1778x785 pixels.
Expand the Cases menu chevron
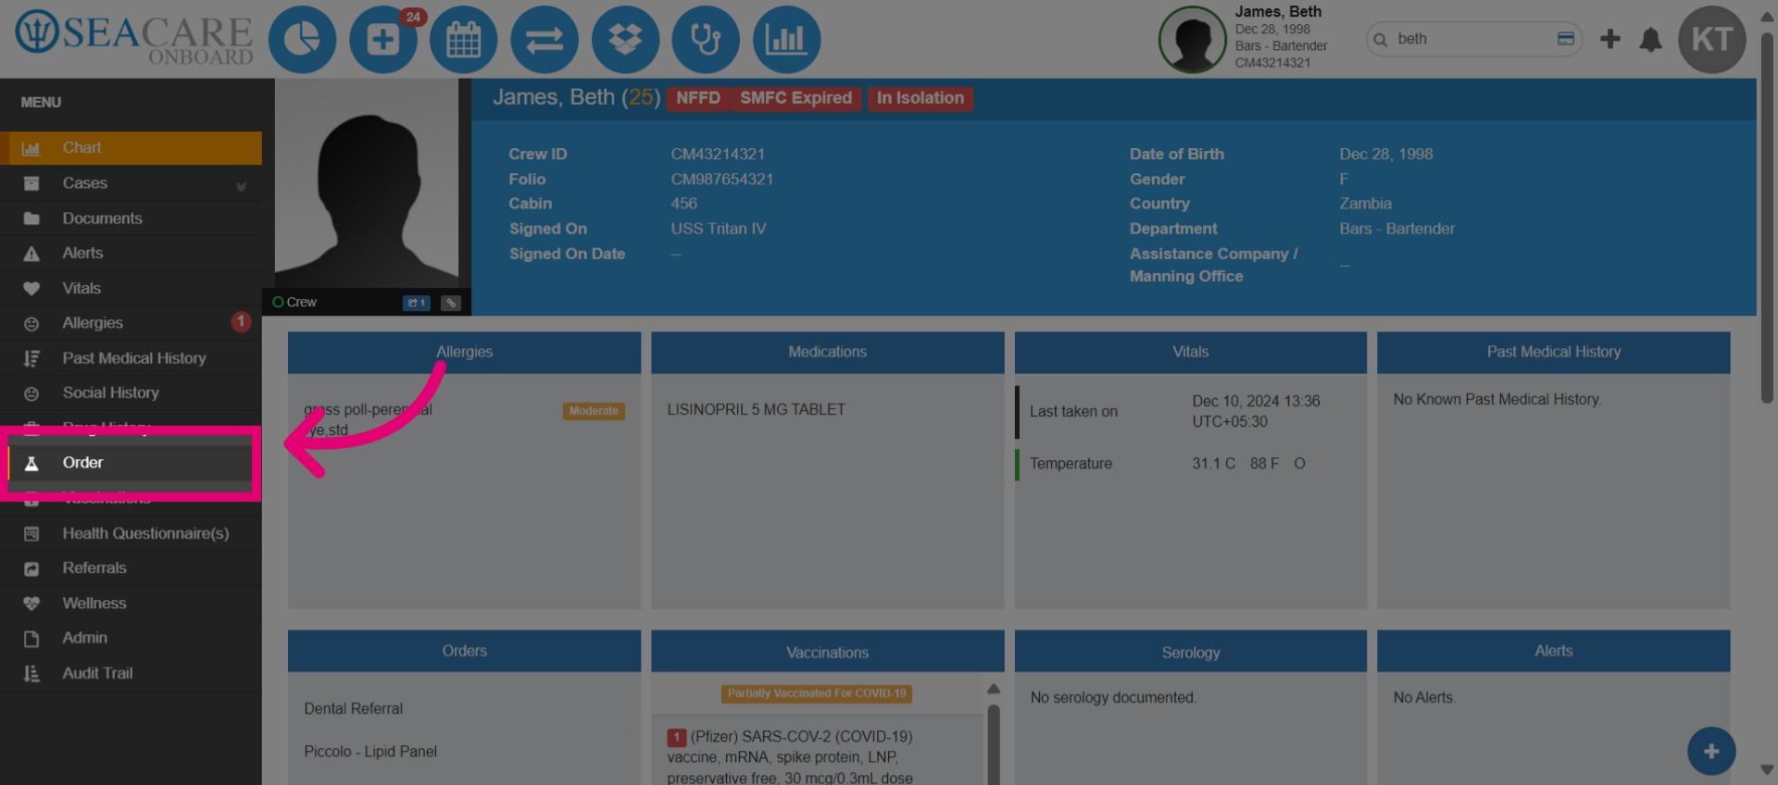(x=241, y=186)
